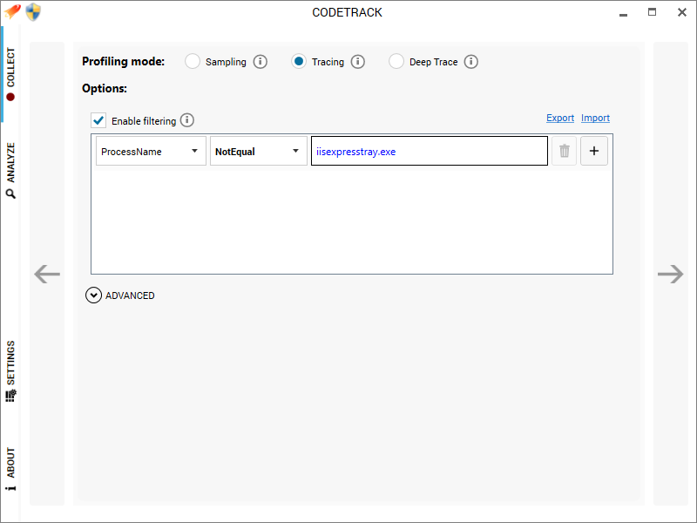
Task: Switch to the Analyze tab
Action: pos(10,170)
